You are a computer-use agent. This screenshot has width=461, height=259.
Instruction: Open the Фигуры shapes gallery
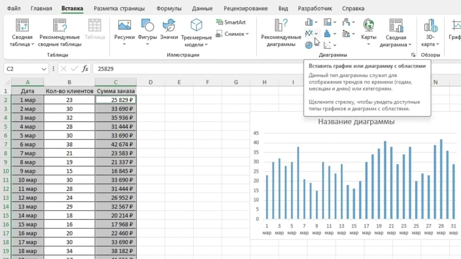147,33
